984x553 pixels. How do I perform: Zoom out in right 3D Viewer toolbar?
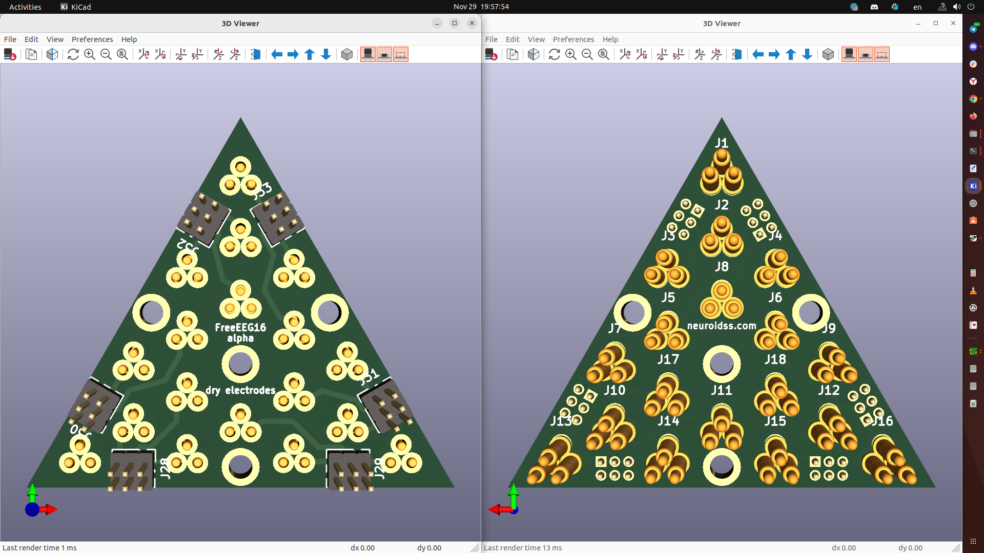click(x=587, y=54)
